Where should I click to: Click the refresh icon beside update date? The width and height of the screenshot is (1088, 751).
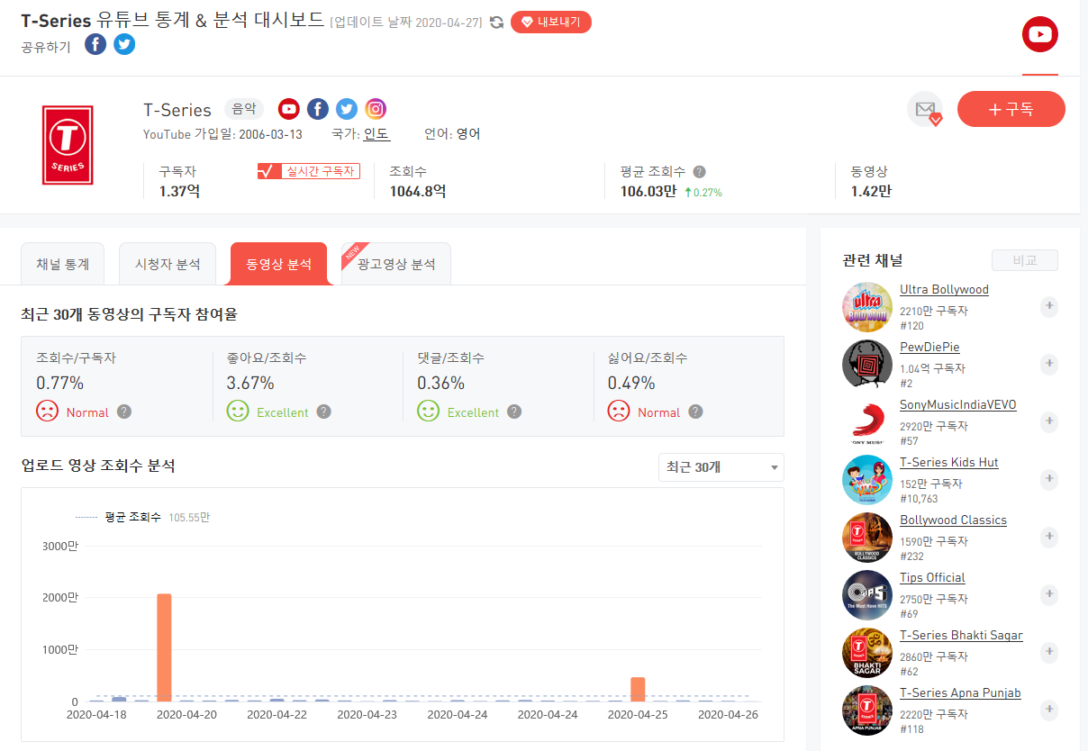496,23
